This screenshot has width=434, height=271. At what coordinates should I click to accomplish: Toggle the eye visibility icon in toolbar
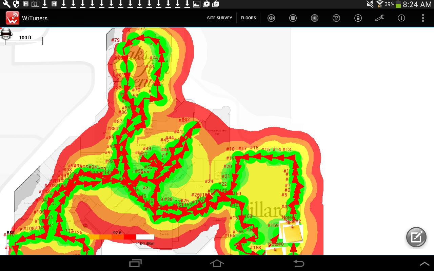pos(271,18)
